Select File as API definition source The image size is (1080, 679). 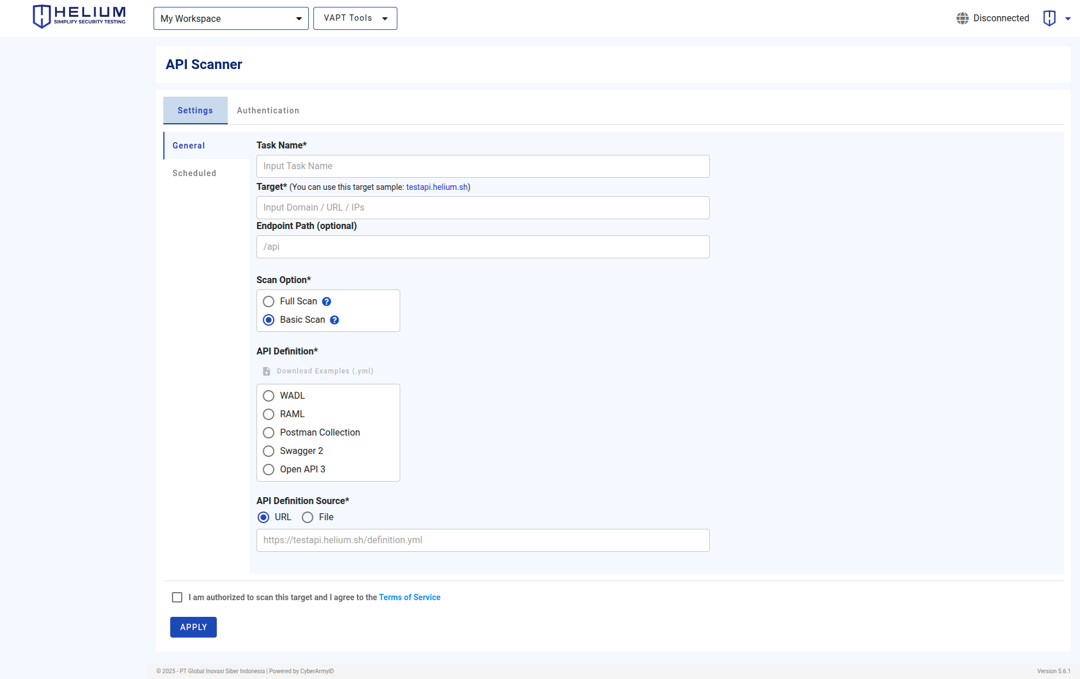(x=308, y=517)
